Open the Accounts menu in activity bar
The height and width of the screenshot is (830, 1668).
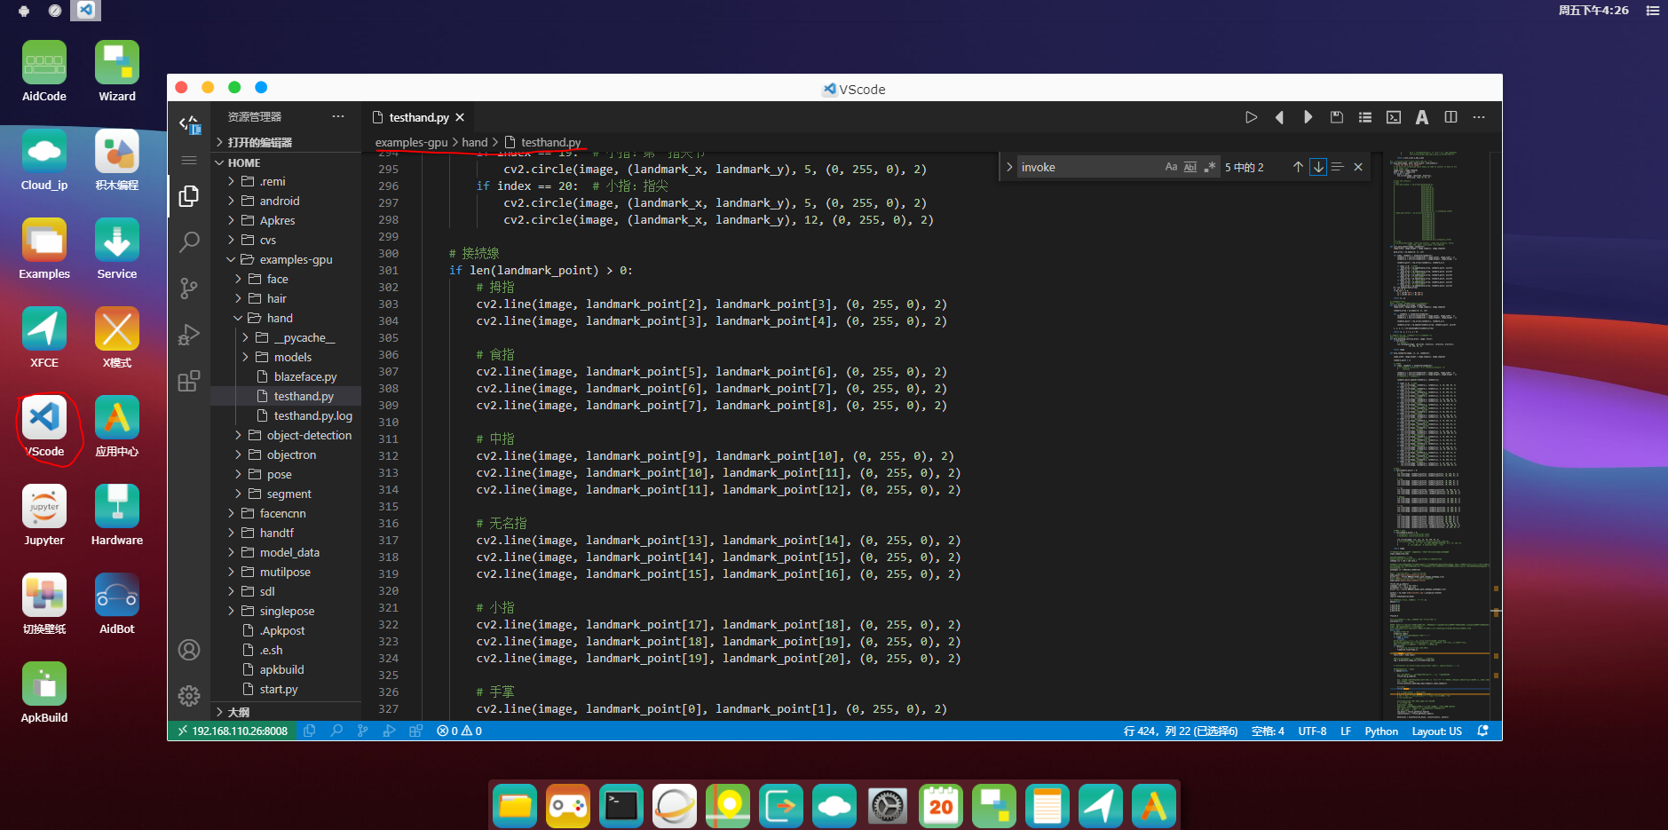tap(189, 650)
